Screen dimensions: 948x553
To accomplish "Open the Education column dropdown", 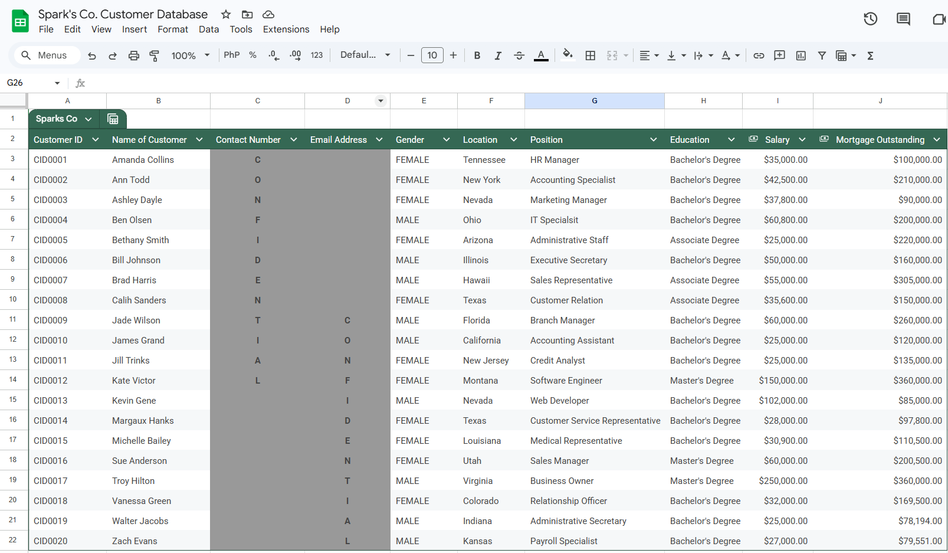I will 731,140.
